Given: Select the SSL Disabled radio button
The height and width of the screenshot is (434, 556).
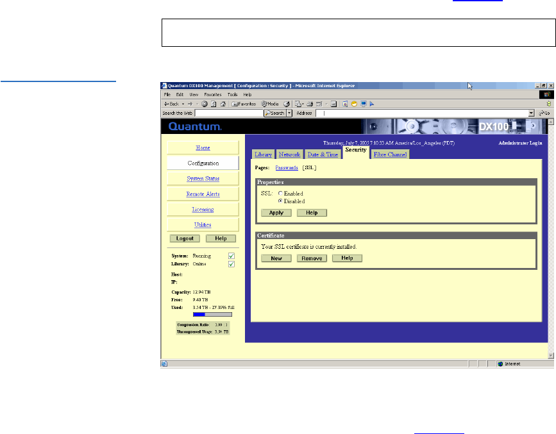Looking at the screenshot, I should [280, 201].
